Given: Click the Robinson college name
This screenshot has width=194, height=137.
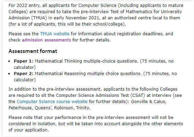Looking at the screenshot, I should point(64,108).
